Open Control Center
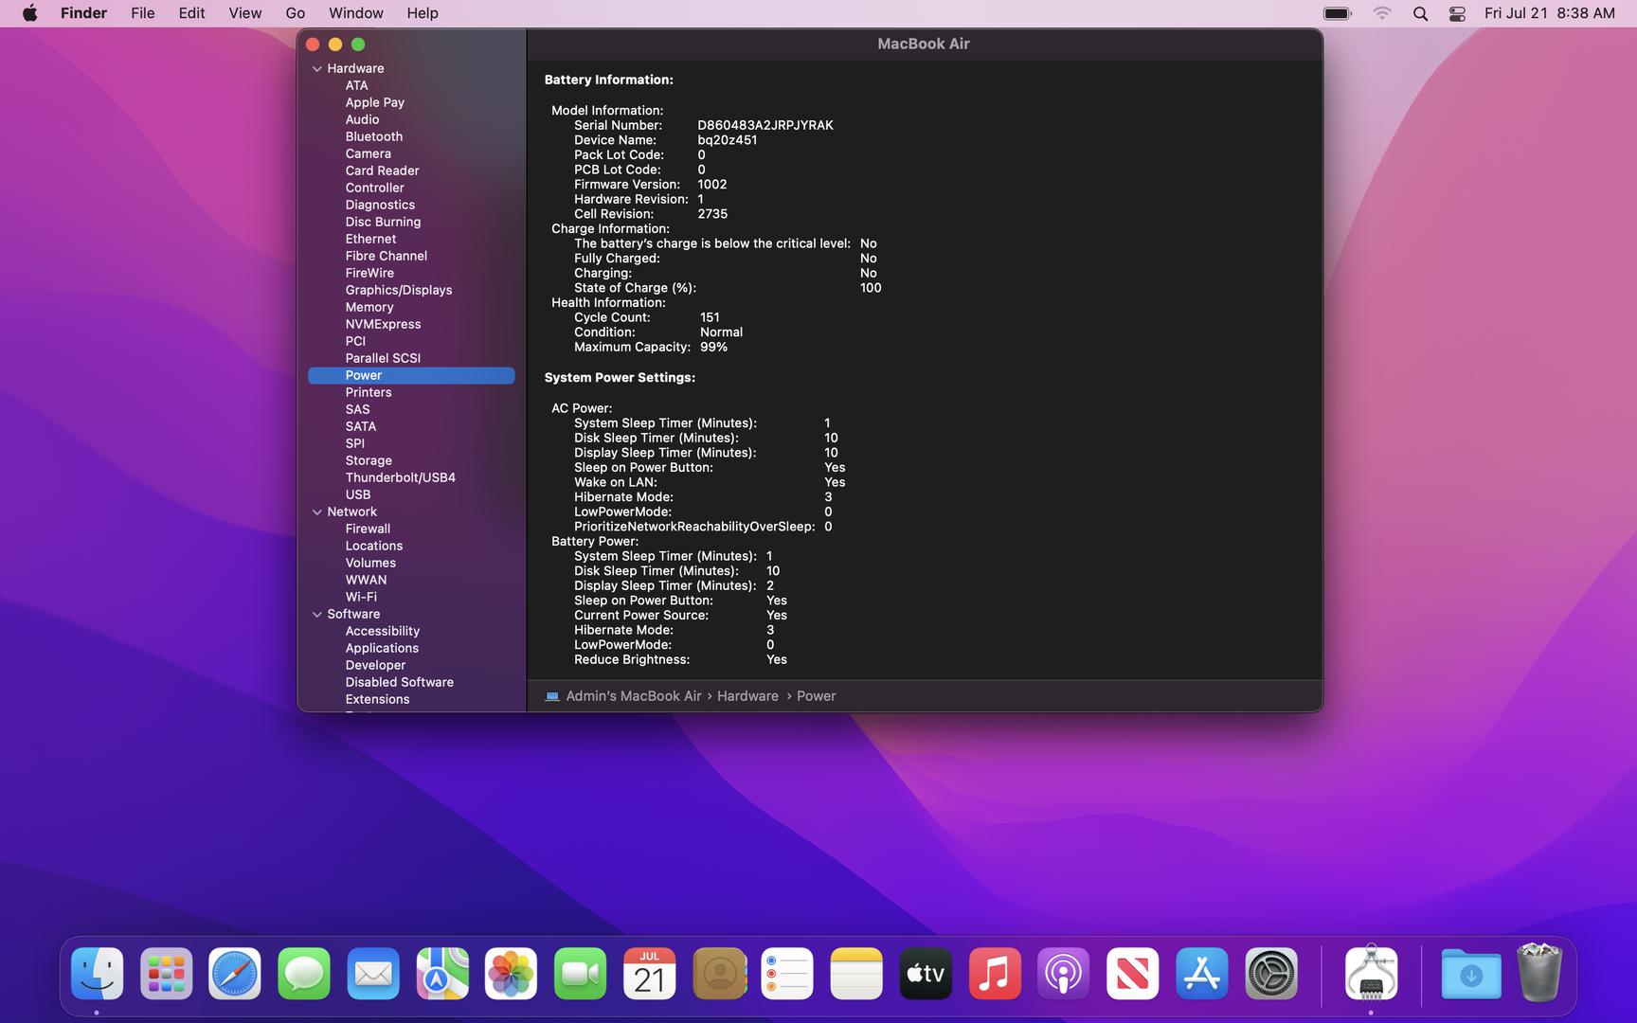 click(1458, 13)
